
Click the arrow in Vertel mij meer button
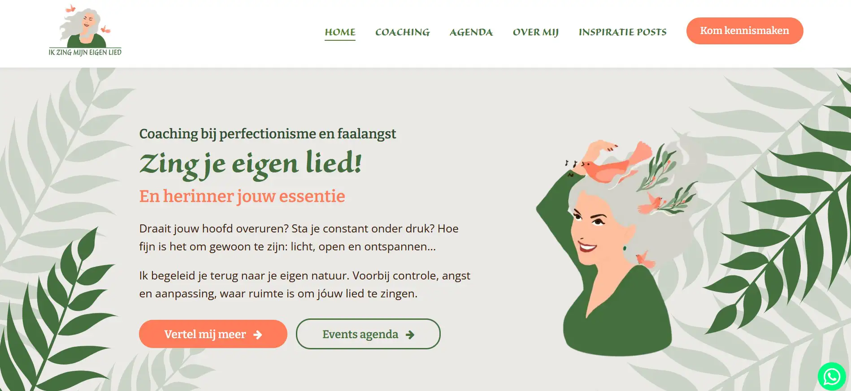point(258,335)
